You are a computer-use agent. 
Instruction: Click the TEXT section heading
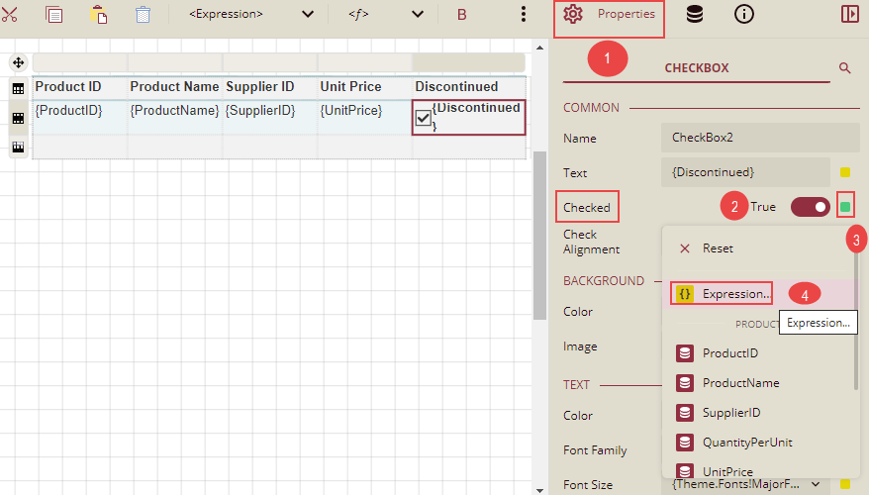tap(576, 385)
